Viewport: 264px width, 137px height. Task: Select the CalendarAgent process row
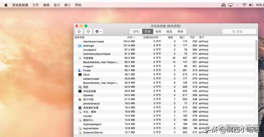[x=164, y=124]
